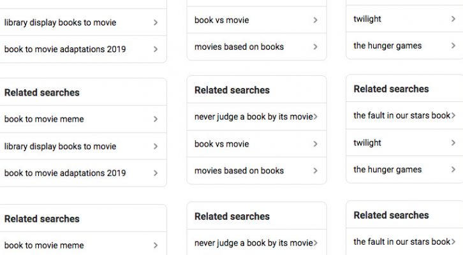Select upper 'the hunger games' search text
The width and height of the screenshot is (463, 255).
point(387,46)
